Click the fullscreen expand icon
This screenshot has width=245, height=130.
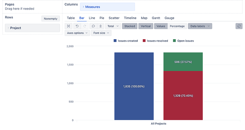(69, 26)
